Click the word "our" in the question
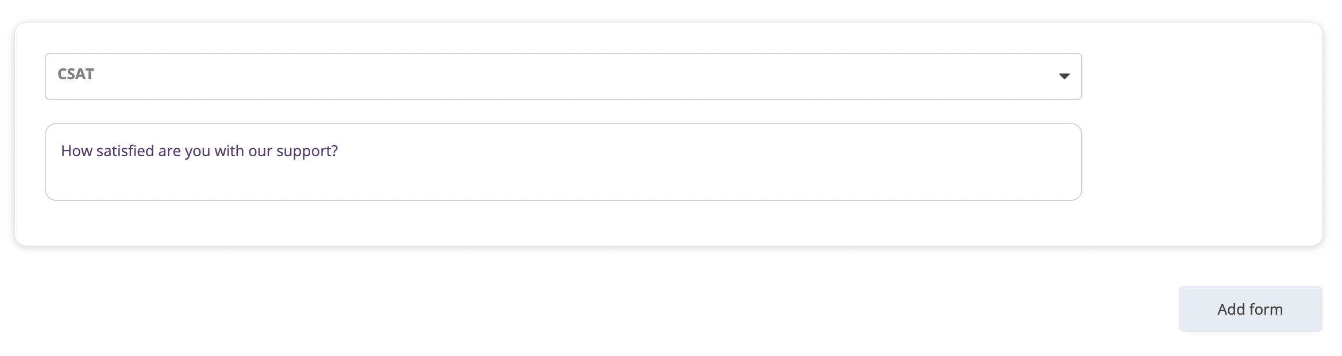This screenshot has width=1342, height=356. pos(260,151)
